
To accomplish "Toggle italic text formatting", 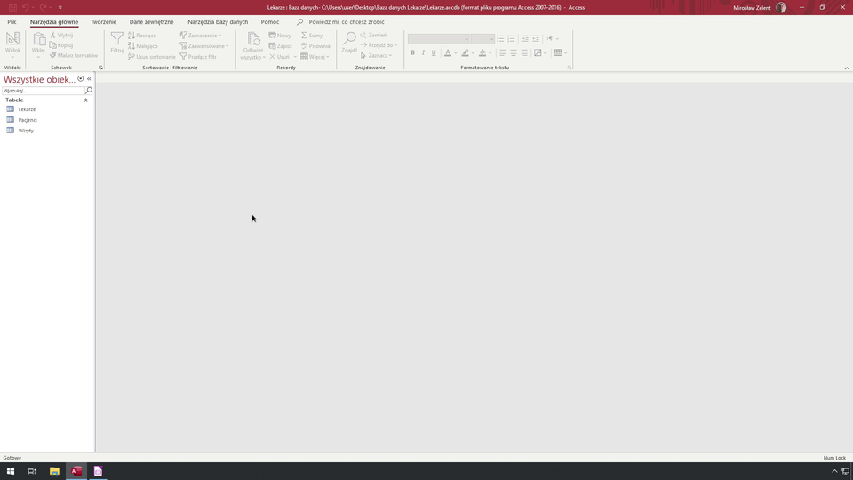I will (x=423, y=53).
